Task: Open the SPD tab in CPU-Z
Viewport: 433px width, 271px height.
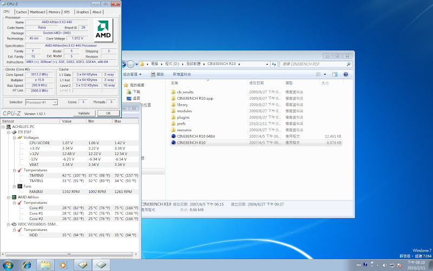Action: 67,12
